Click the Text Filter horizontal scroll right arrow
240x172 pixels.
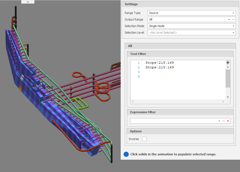coord(223,101)
